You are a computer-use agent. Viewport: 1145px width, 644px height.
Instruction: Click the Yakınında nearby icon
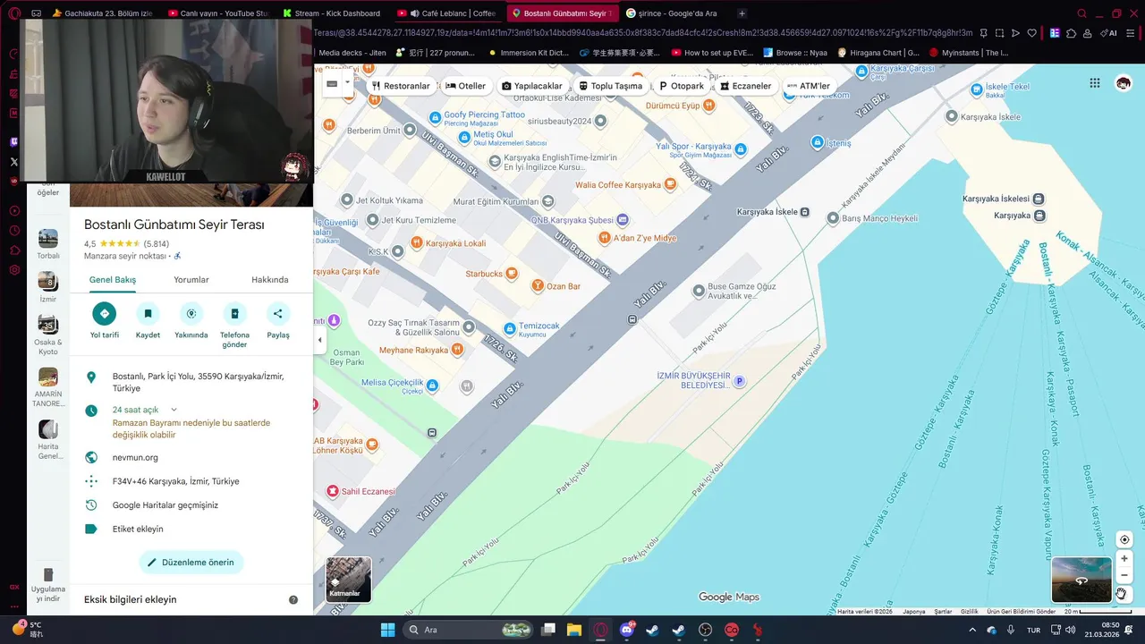[x=191, y=314]
